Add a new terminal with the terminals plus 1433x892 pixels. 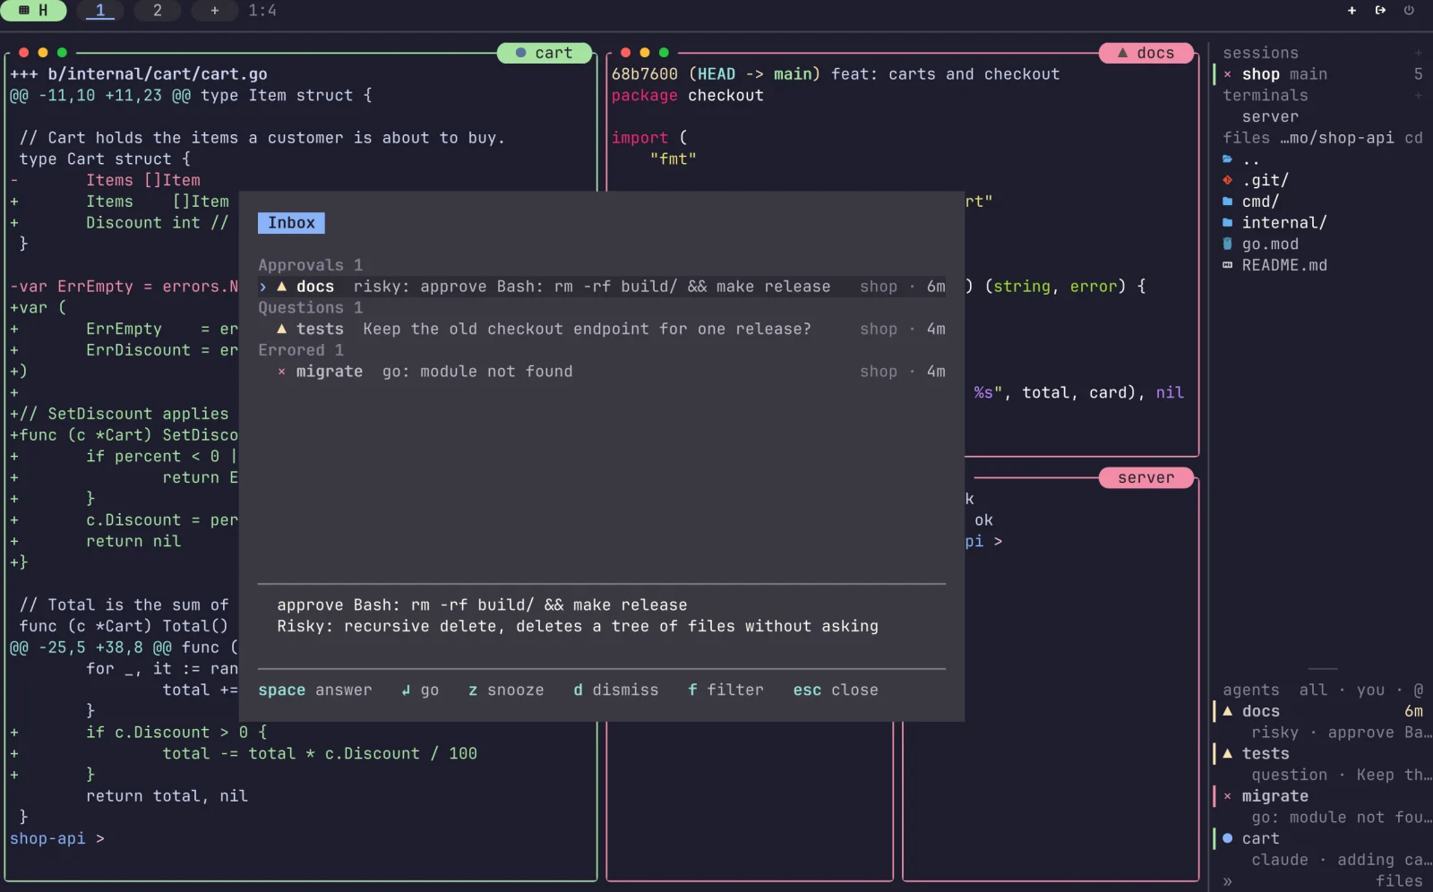[x=1418, y=95]
